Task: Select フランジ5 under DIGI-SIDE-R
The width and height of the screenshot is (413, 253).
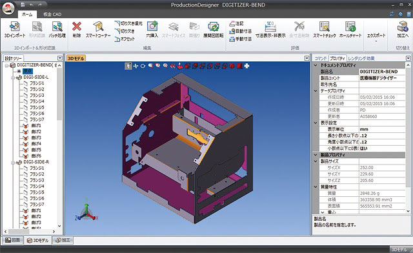Action: tap(37, 192)
